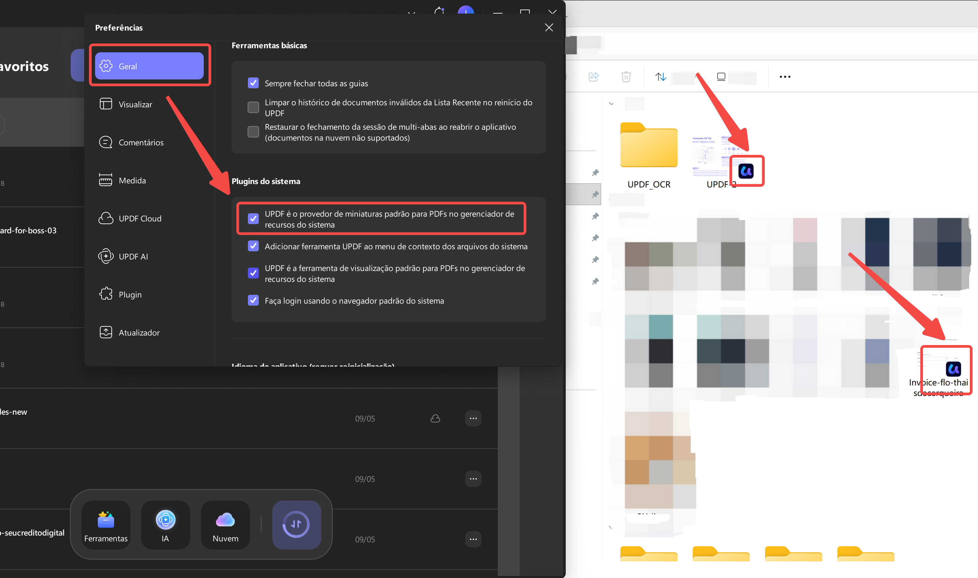This screenshot has height=578, width=978.
Task: Enable 'Limpar o histórico de documentos inválidos'
Action: (x=253, y=107)
